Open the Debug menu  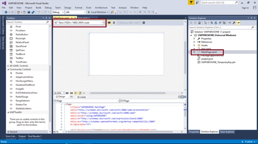point(48,7)
